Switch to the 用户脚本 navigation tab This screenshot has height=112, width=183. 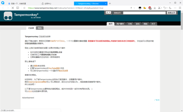coord(120,24)
